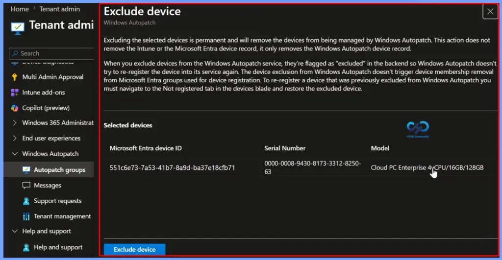Expand Windows 365 Administration chevron

point(14,123)
